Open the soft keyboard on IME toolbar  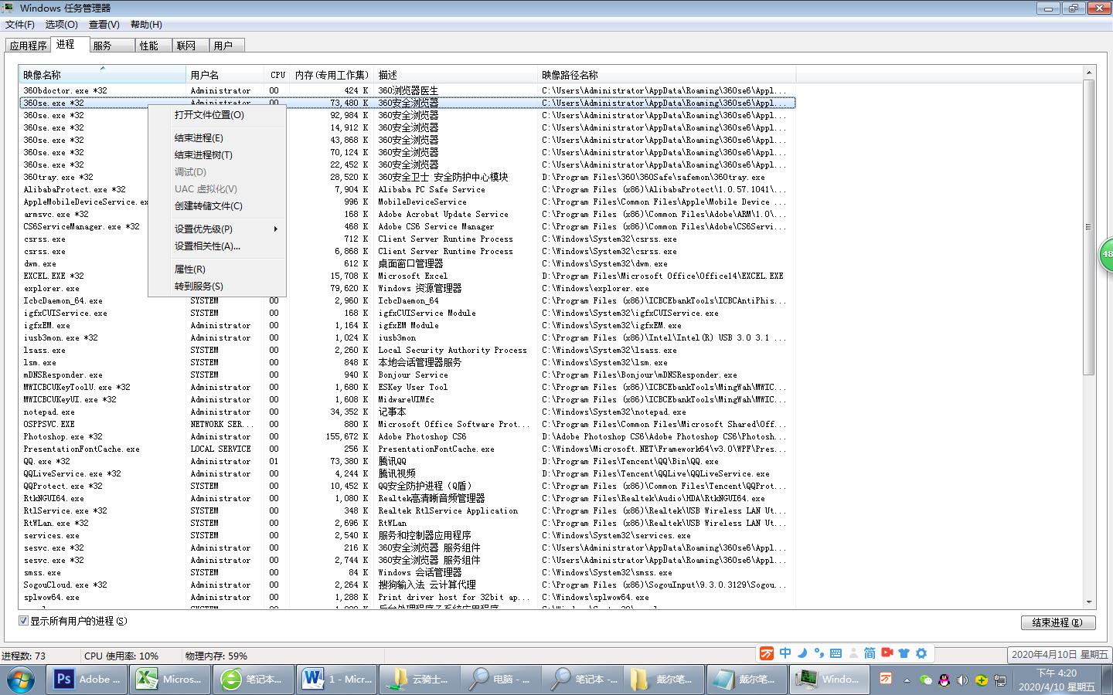(836, 653)
